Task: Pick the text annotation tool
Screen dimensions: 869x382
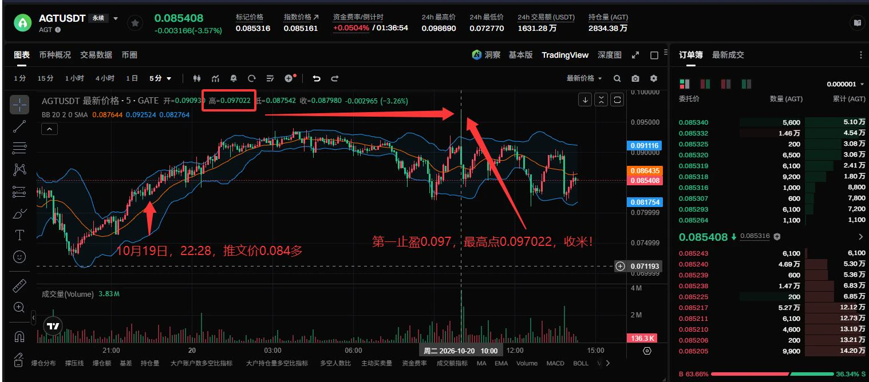Action: coord(19,235)
